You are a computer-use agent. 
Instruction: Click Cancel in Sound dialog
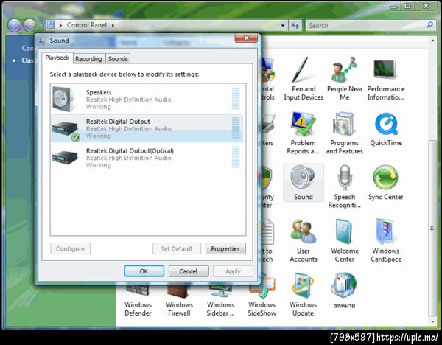(x=189, y=271)
